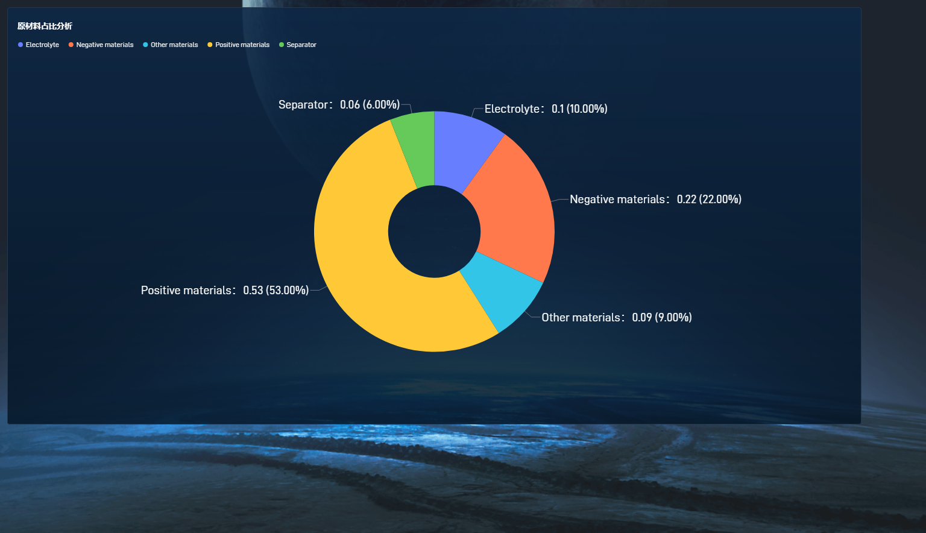Toggle the Other materials legend dot

[145, 45]
